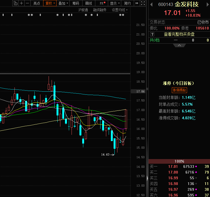Click stock name 金发科技

[187, 4]
